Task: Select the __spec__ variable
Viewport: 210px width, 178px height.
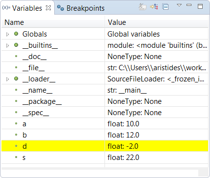Action: point(105,113)
